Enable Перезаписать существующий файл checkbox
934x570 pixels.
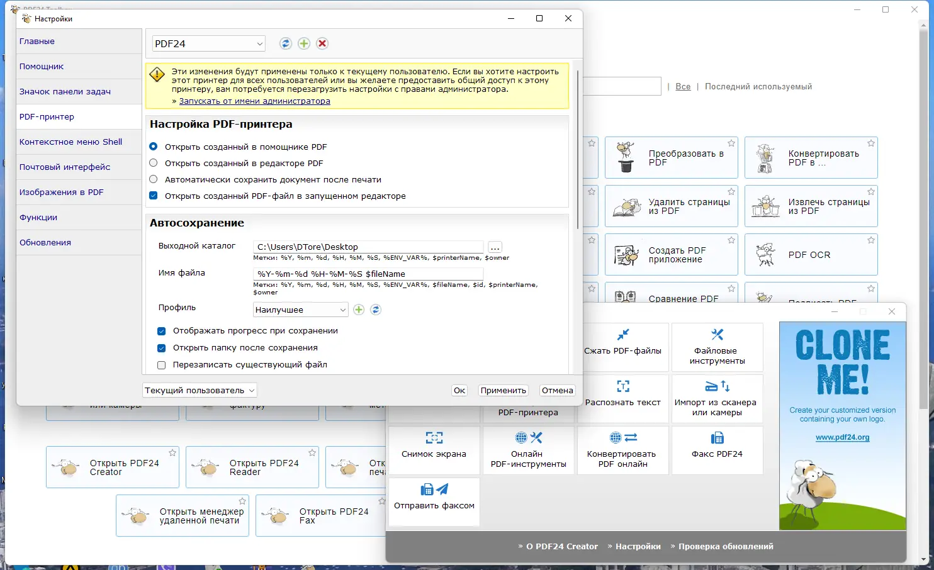pos(162,365)
